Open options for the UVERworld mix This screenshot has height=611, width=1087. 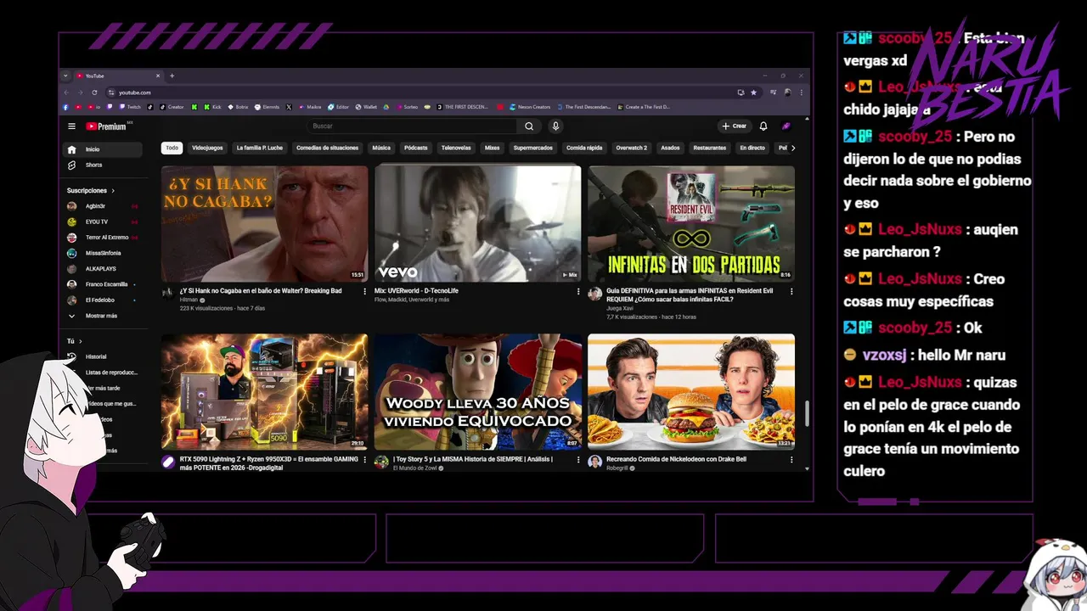[x=578, y=291]
